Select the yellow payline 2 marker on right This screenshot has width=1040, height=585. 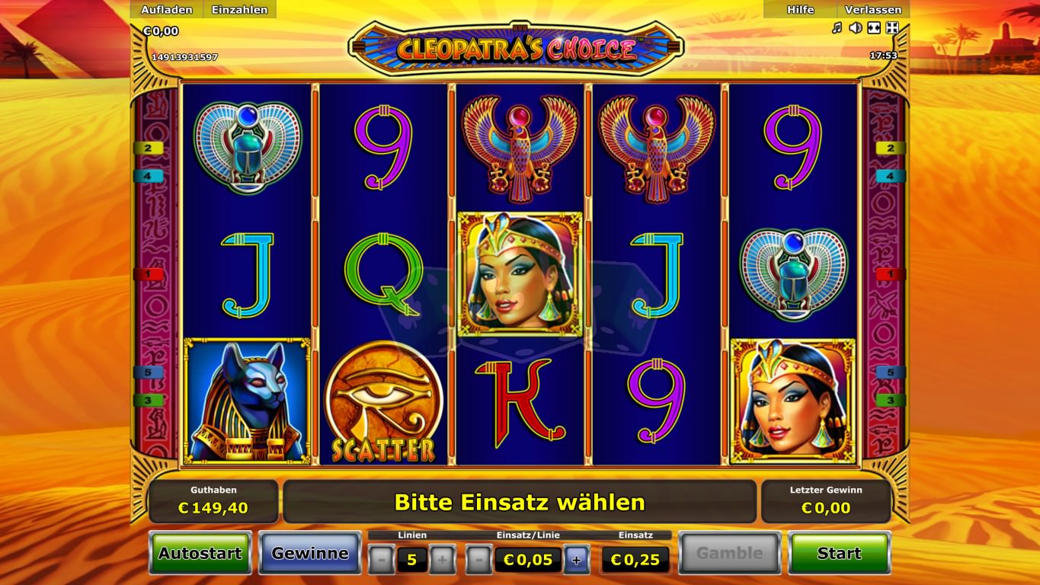pos(891,148)
